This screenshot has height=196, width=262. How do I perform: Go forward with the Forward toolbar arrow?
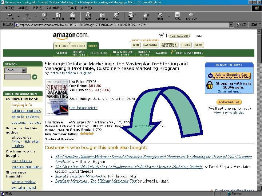click(27, 16)
